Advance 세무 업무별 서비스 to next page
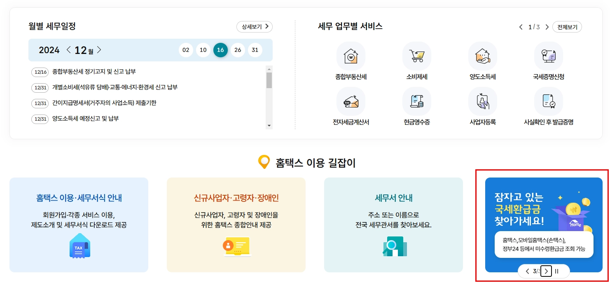The height and width of the screenshot is (283, 610). 547,26
